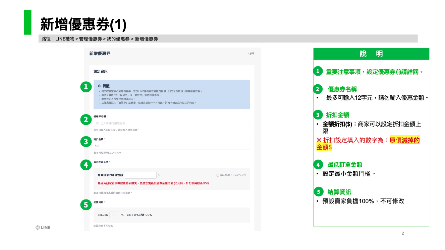Click the 最低訂單金額 label in the form
445x250 pixels.
(101, 162)
